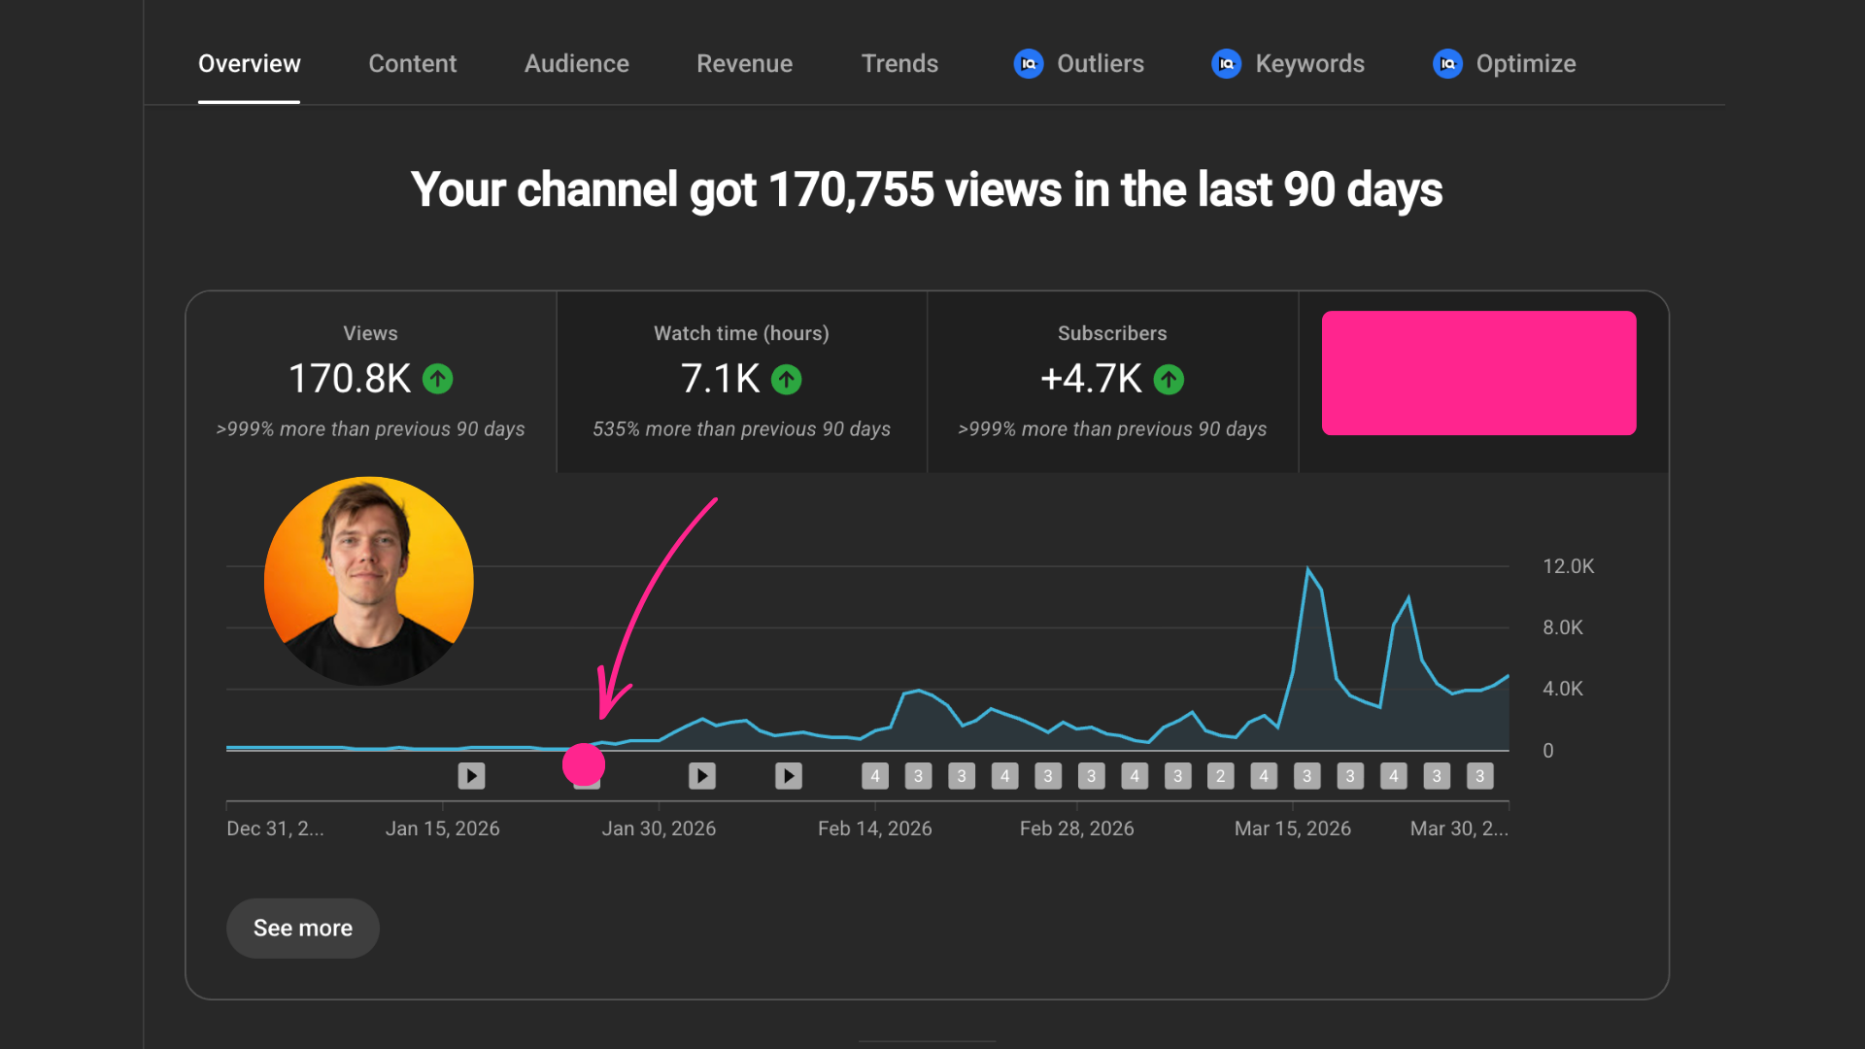Click the 4 videos marker above Feb 14, 2026
The width and height of the screenshot is (1865, 1049).
[x=875, y=776]
